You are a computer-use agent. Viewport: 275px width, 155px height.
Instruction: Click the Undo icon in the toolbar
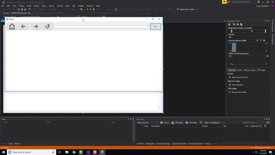(x=29, y=9)
